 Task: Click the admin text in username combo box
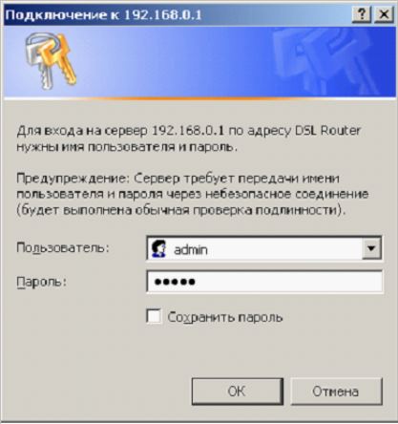[191, 249]
